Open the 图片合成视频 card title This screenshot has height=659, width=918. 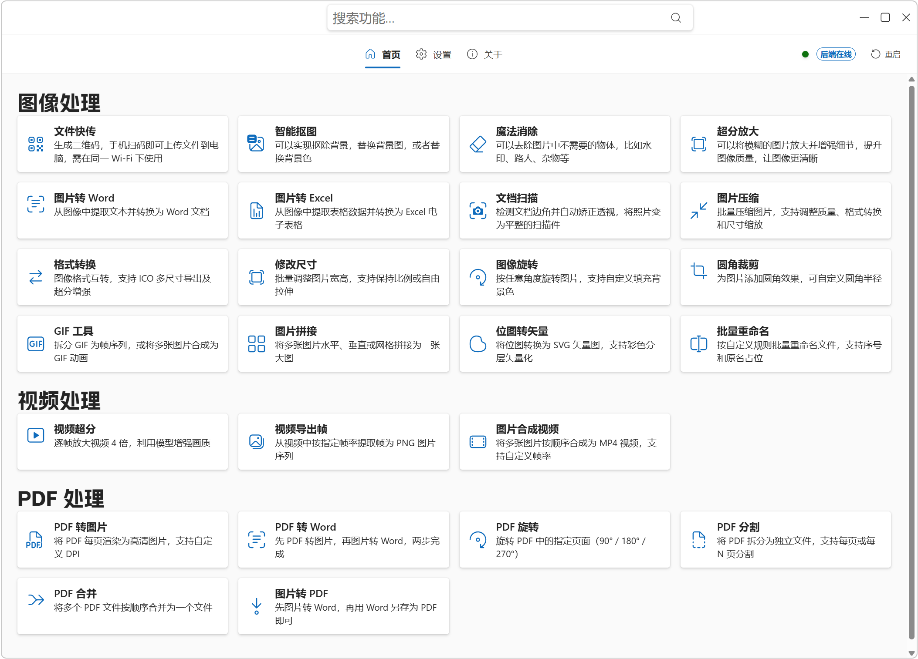[x=527, y=429]
